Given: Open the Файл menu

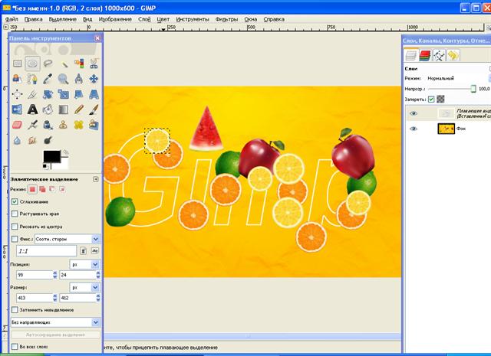Looking at the screenshot, I should pyautogui.click(x=12, y=19).
